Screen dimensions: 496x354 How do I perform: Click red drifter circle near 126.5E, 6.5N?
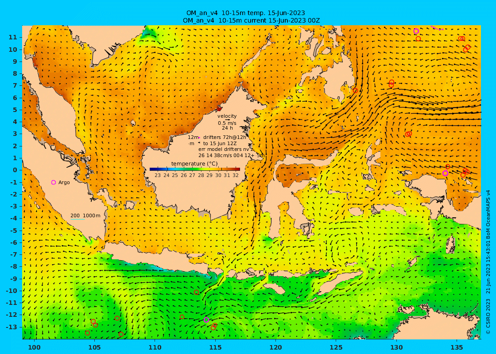355,90
